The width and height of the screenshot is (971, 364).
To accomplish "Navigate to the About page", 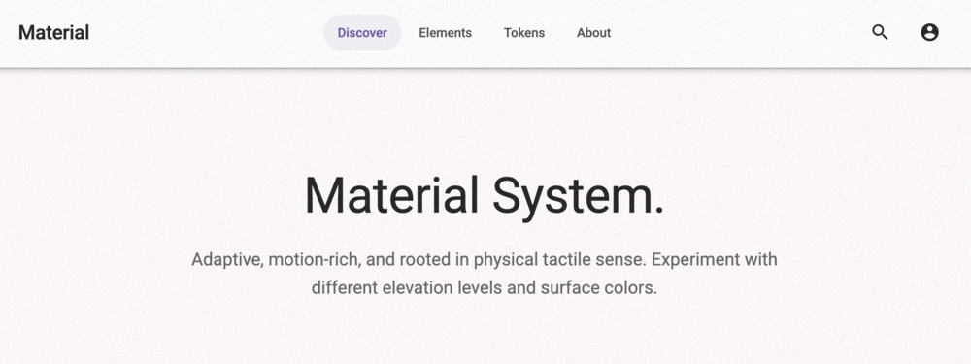I will [x=594, y=33].
